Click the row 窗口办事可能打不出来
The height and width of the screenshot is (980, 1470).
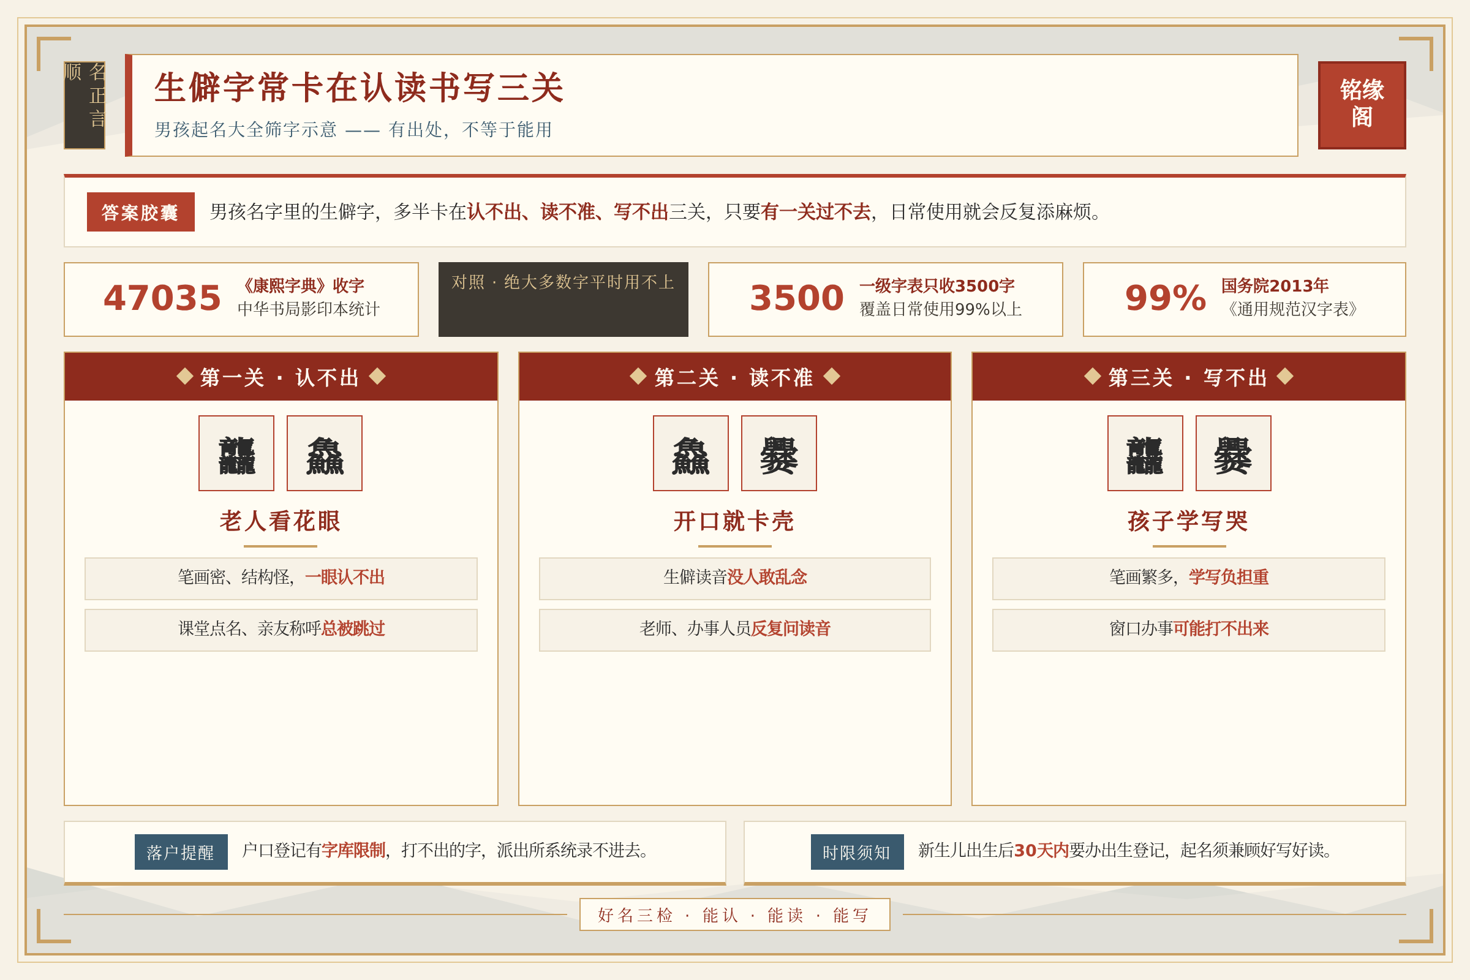tap(1189, 630)
